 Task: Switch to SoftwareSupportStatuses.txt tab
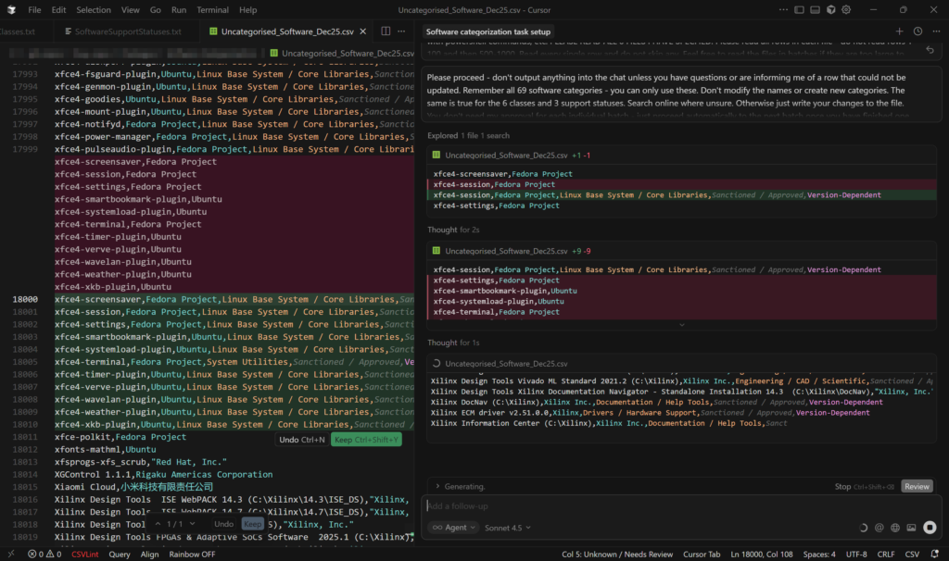click(x=128, y=31)
